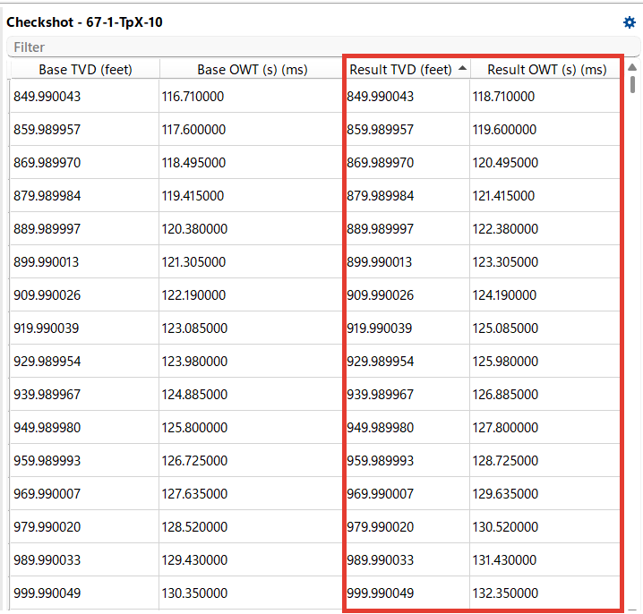643x614 pixels.
Task: Toggle sort arrow on Result TVD header
Action: (x=462, y=68)
